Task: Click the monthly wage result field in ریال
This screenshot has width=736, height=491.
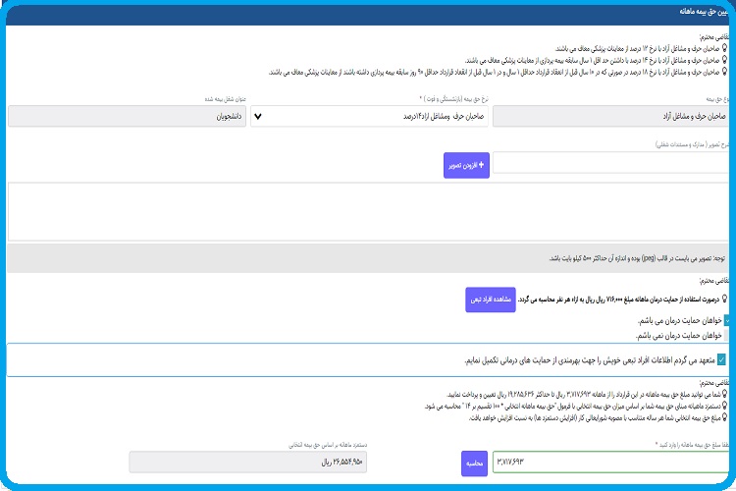Action: 248,463
